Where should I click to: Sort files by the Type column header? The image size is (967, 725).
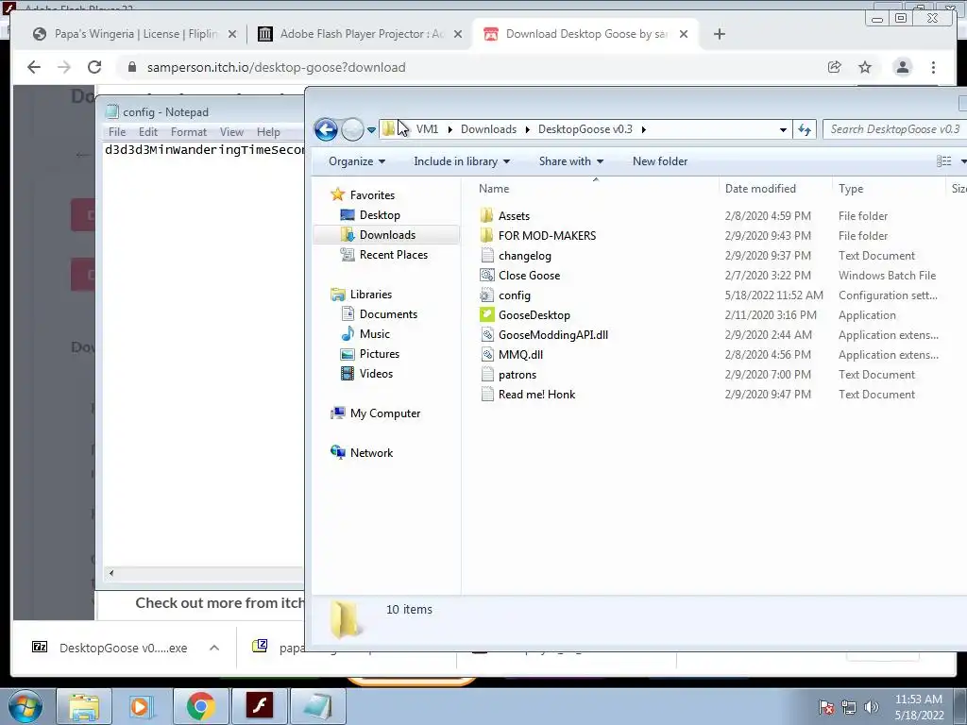(851, 189)
